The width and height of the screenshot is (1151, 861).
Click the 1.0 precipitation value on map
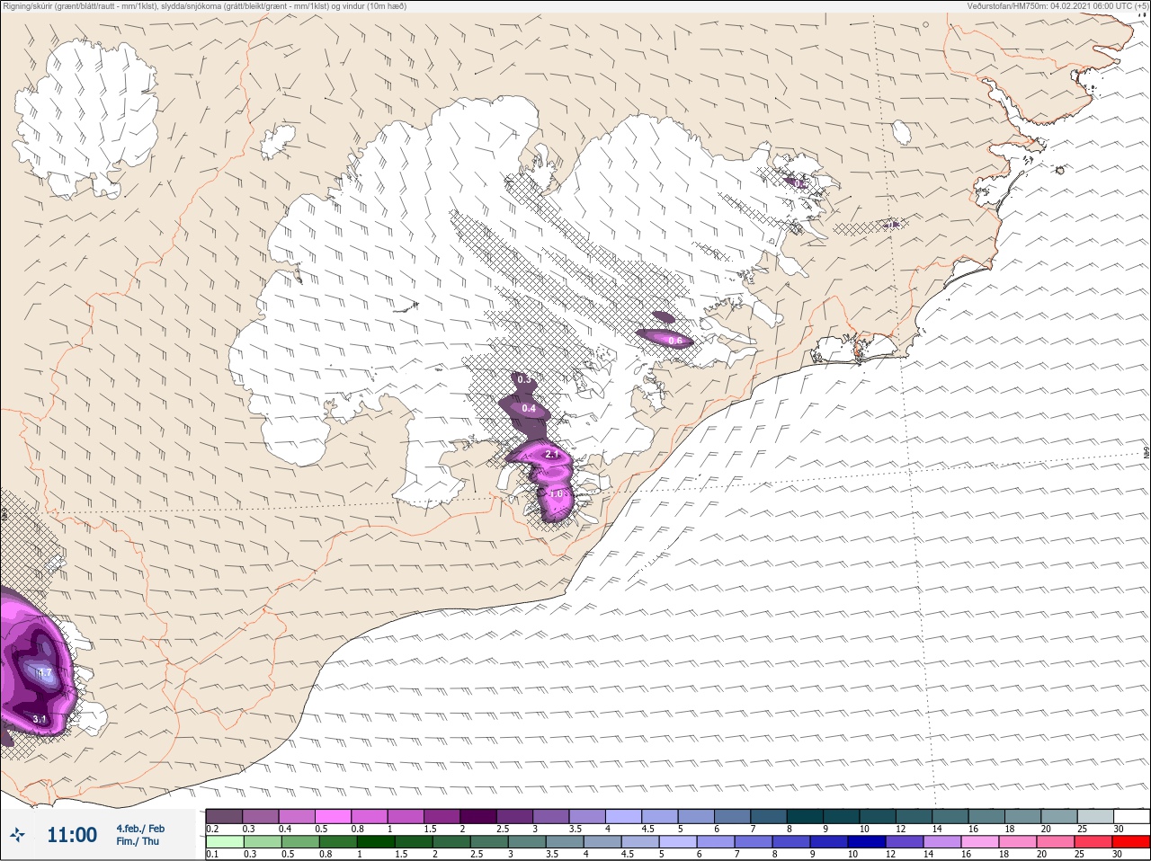(556, 493)
